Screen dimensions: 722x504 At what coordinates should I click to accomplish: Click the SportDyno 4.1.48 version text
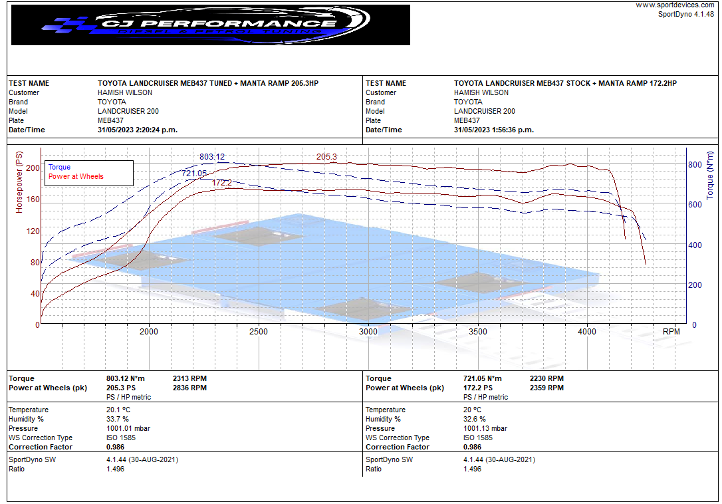686,14
